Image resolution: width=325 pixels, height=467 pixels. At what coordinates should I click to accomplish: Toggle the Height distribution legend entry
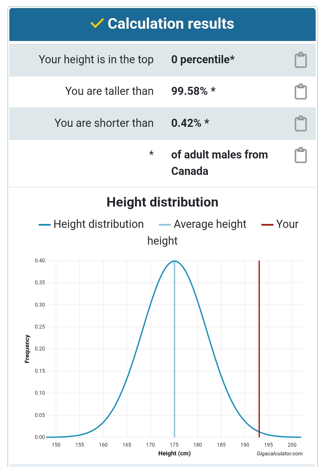point(91,224)
